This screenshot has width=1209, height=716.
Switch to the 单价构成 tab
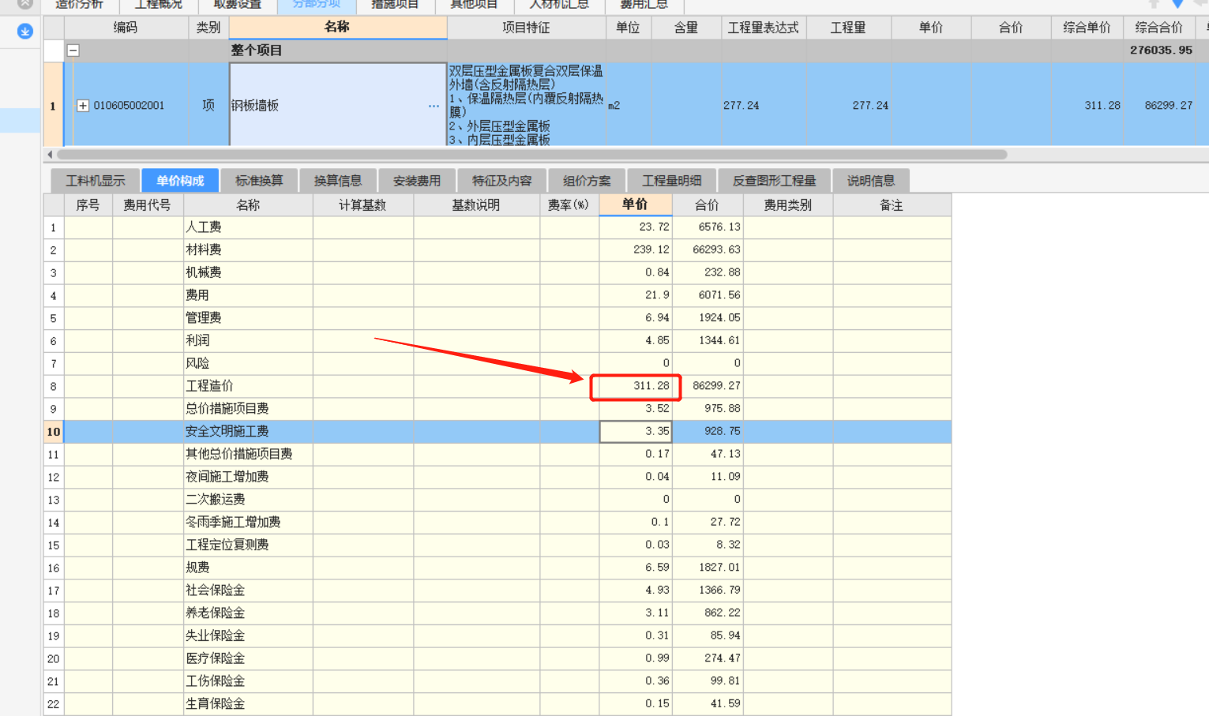(180, 181)
